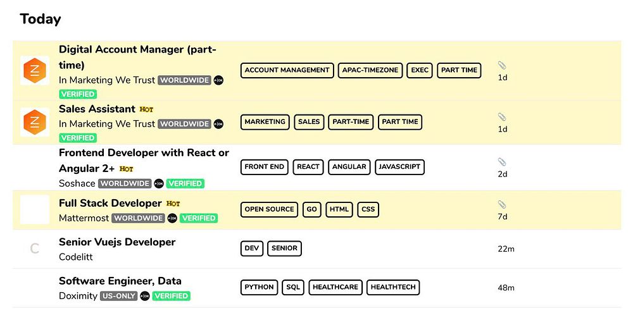Click the OPEN SOURCE tag

tap(270, 209)
